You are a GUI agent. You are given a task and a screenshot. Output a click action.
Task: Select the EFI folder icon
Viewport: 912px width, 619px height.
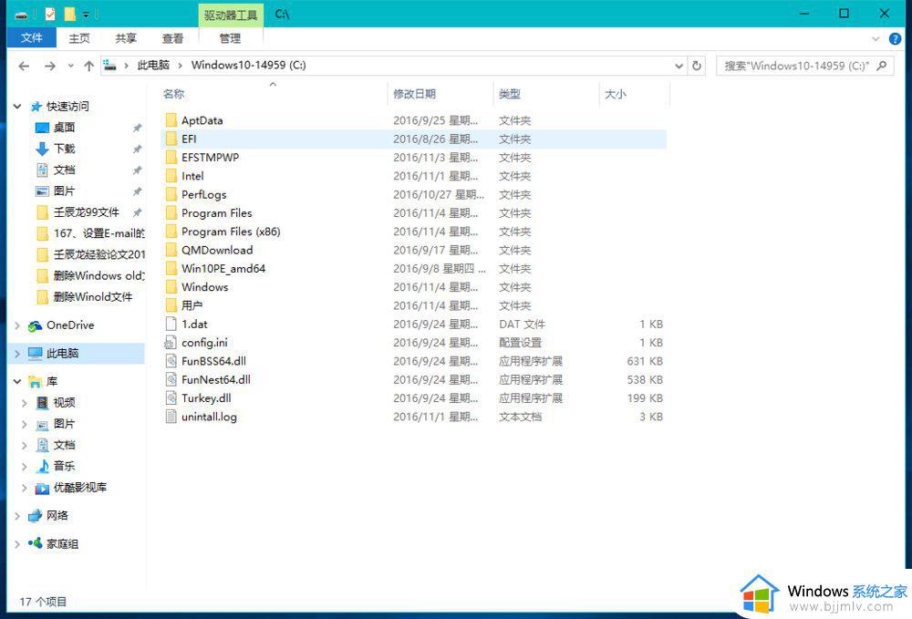coord(171,139)
